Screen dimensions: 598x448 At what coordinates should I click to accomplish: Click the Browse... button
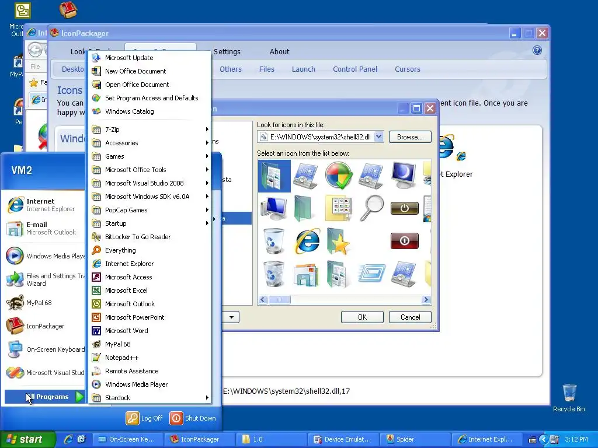pos(410,136)
